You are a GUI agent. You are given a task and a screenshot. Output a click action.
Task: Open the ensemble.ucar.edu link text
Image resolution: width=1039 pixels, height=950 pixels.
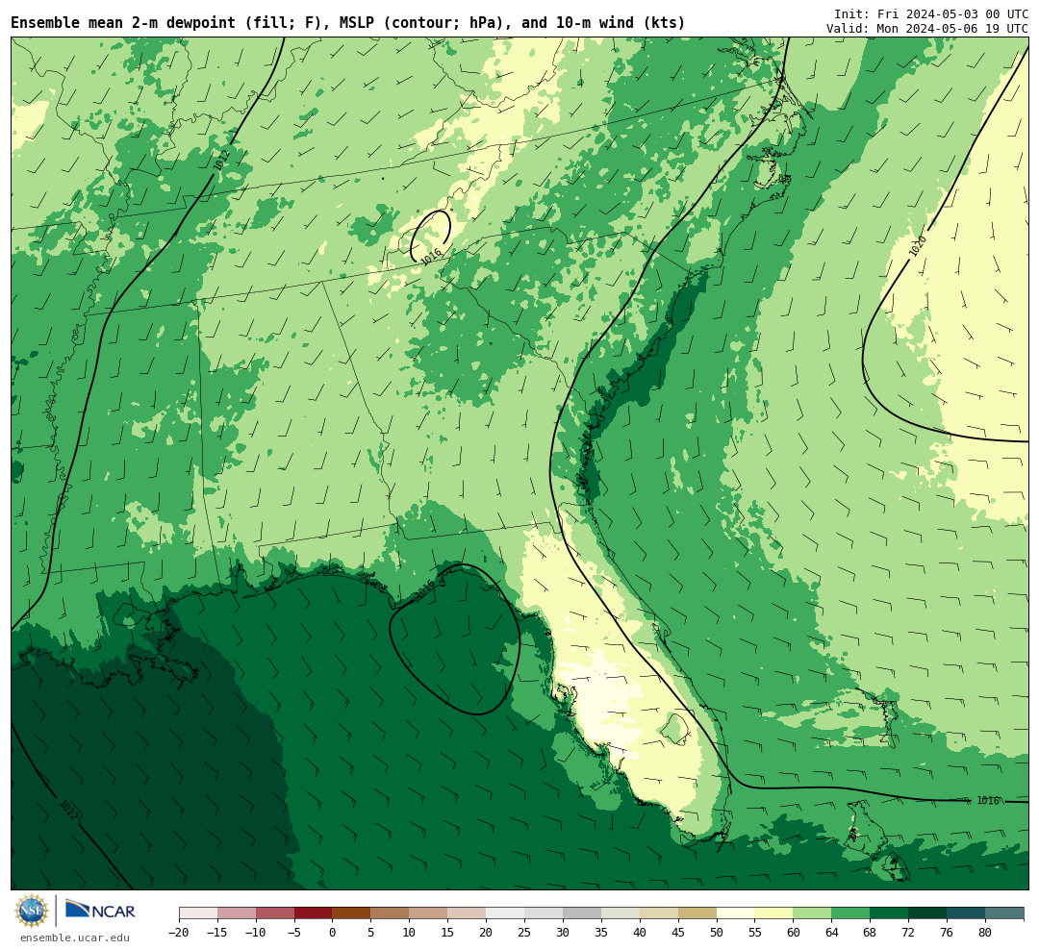click(75, 937)
